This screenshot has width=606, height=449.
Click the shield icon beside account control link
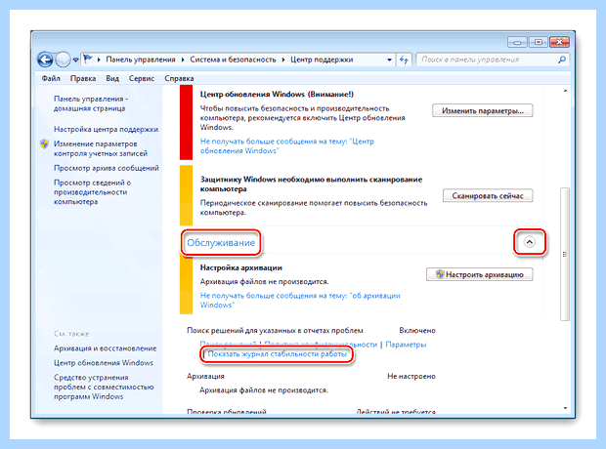coord(44,144)
